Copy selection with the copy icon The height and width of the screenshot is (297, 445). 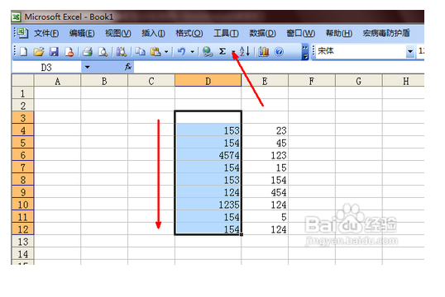tap(140, 52)
